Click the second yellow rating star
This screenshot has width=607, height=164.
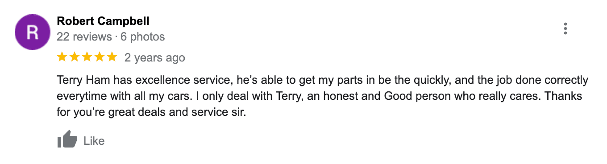(x=75, y=57)
